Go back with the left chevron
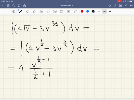Viewport: 134px width, 100px height. click(x=3, y=6)
